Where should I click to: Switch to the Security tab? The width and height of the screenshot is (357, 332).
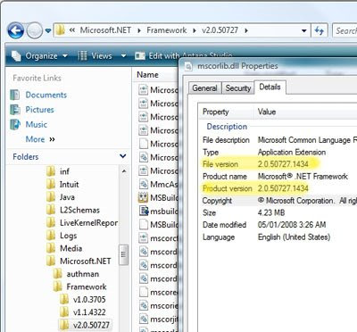[x=238, y=88]
